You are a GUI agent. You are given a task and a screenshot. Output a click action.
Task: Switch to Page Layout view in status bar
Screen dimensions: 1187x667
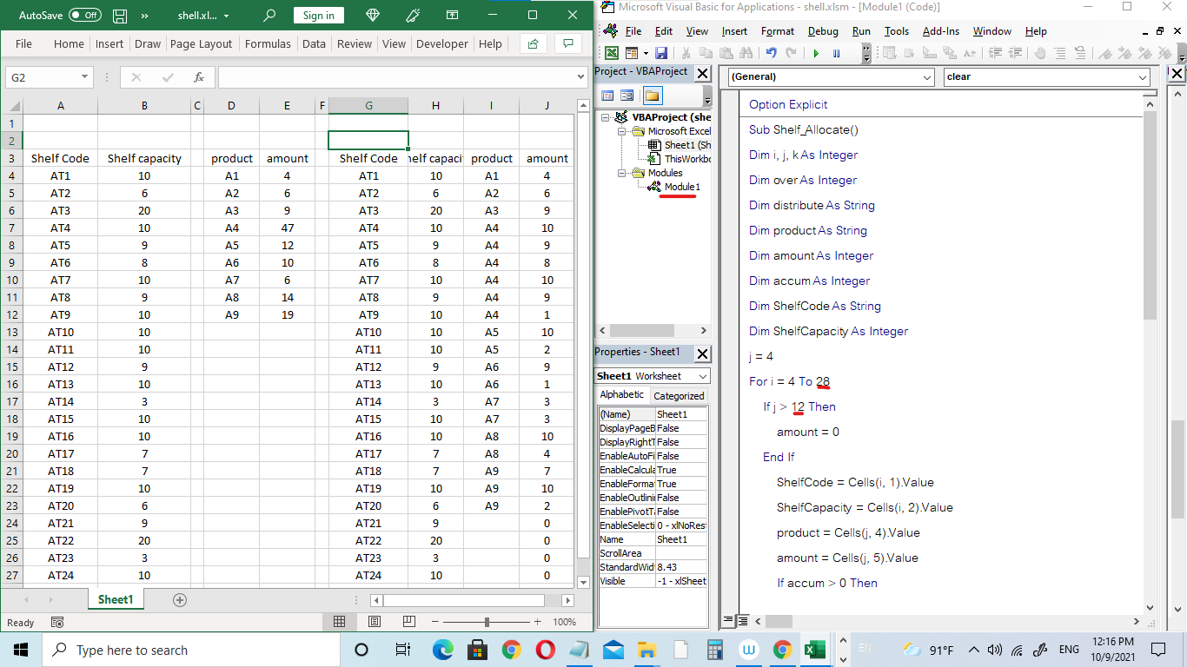click(375, 622)
